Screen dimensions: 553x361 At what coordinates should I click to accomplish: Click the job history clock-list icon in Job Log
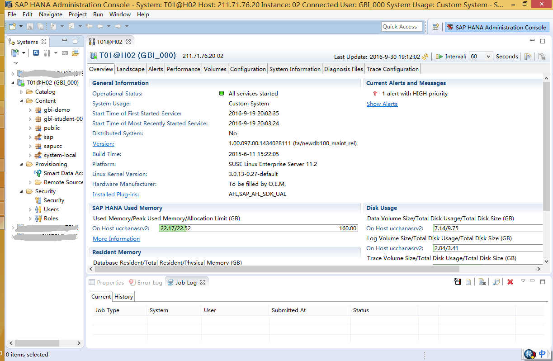[x=458, y=282]
